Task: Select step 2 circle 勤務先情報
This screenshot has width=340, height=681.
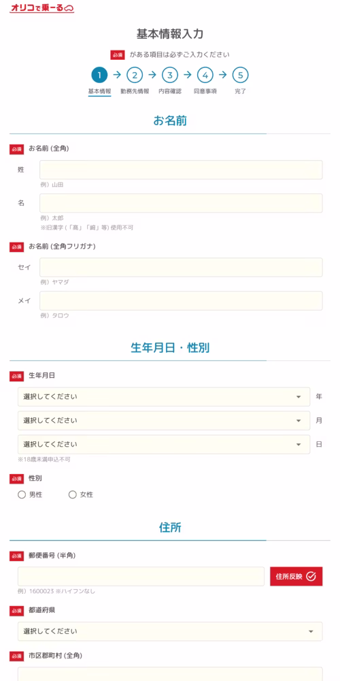Action: (135, 75)
